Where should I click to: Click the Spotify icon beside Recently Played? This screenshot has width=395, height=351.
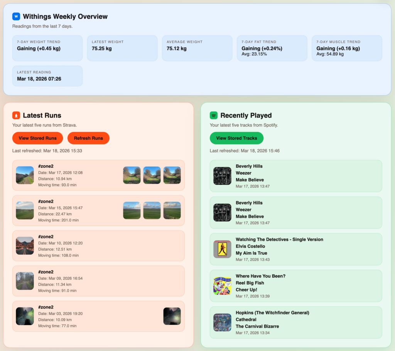[214, 115]
